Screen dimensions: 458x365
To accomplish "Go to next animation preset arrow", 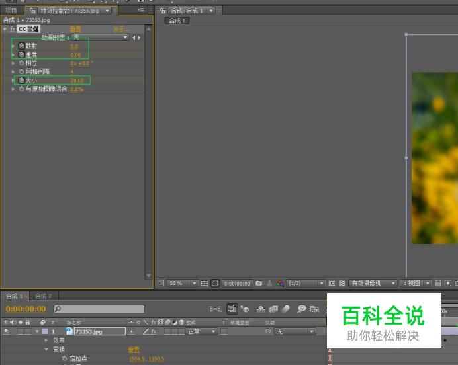I will click(x=139, y=38).
